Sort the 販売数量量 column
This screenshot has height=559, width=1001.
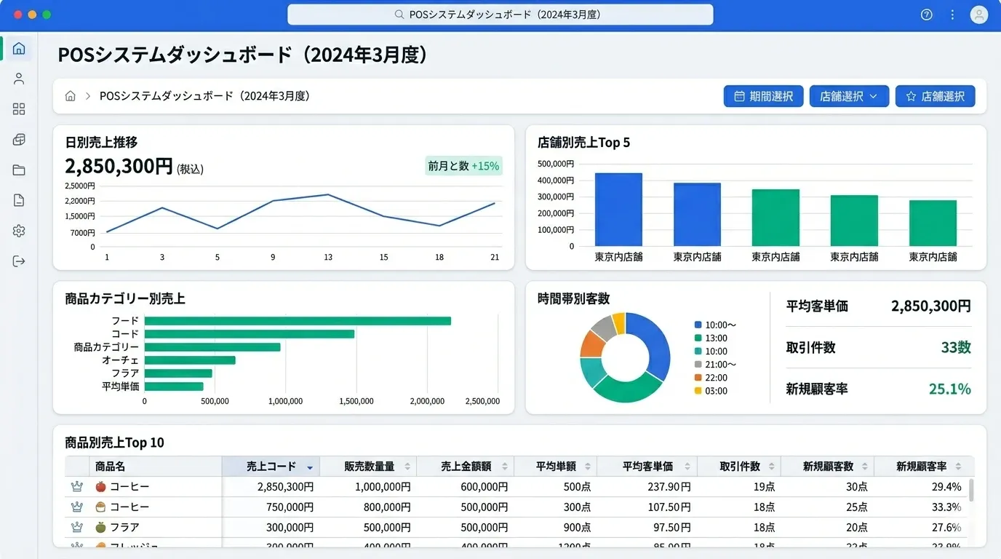[x=407, y=467]
